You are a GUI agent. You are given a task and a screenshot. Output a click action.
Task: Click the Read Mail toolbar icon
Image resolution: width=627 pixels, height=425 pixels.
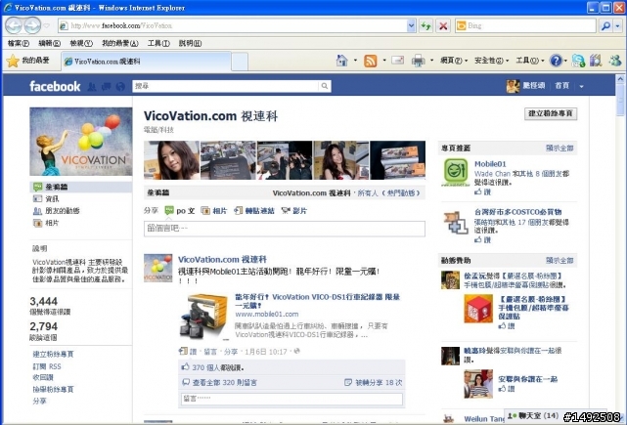pos(397,61)
